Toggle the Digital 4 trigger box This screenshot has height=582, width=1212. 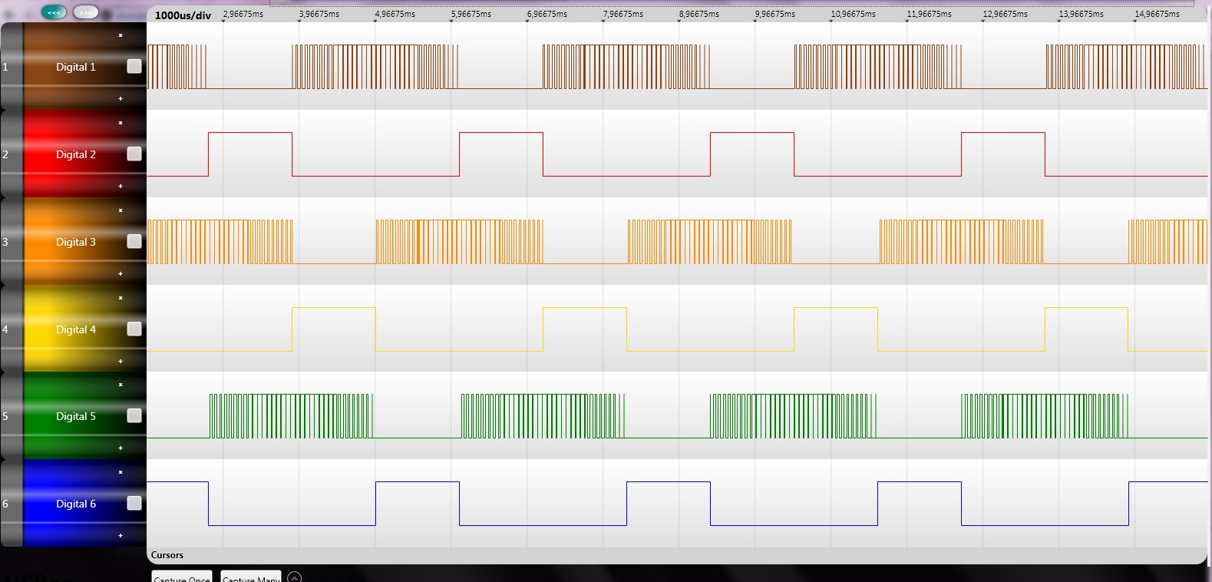(x=134, y=329)
